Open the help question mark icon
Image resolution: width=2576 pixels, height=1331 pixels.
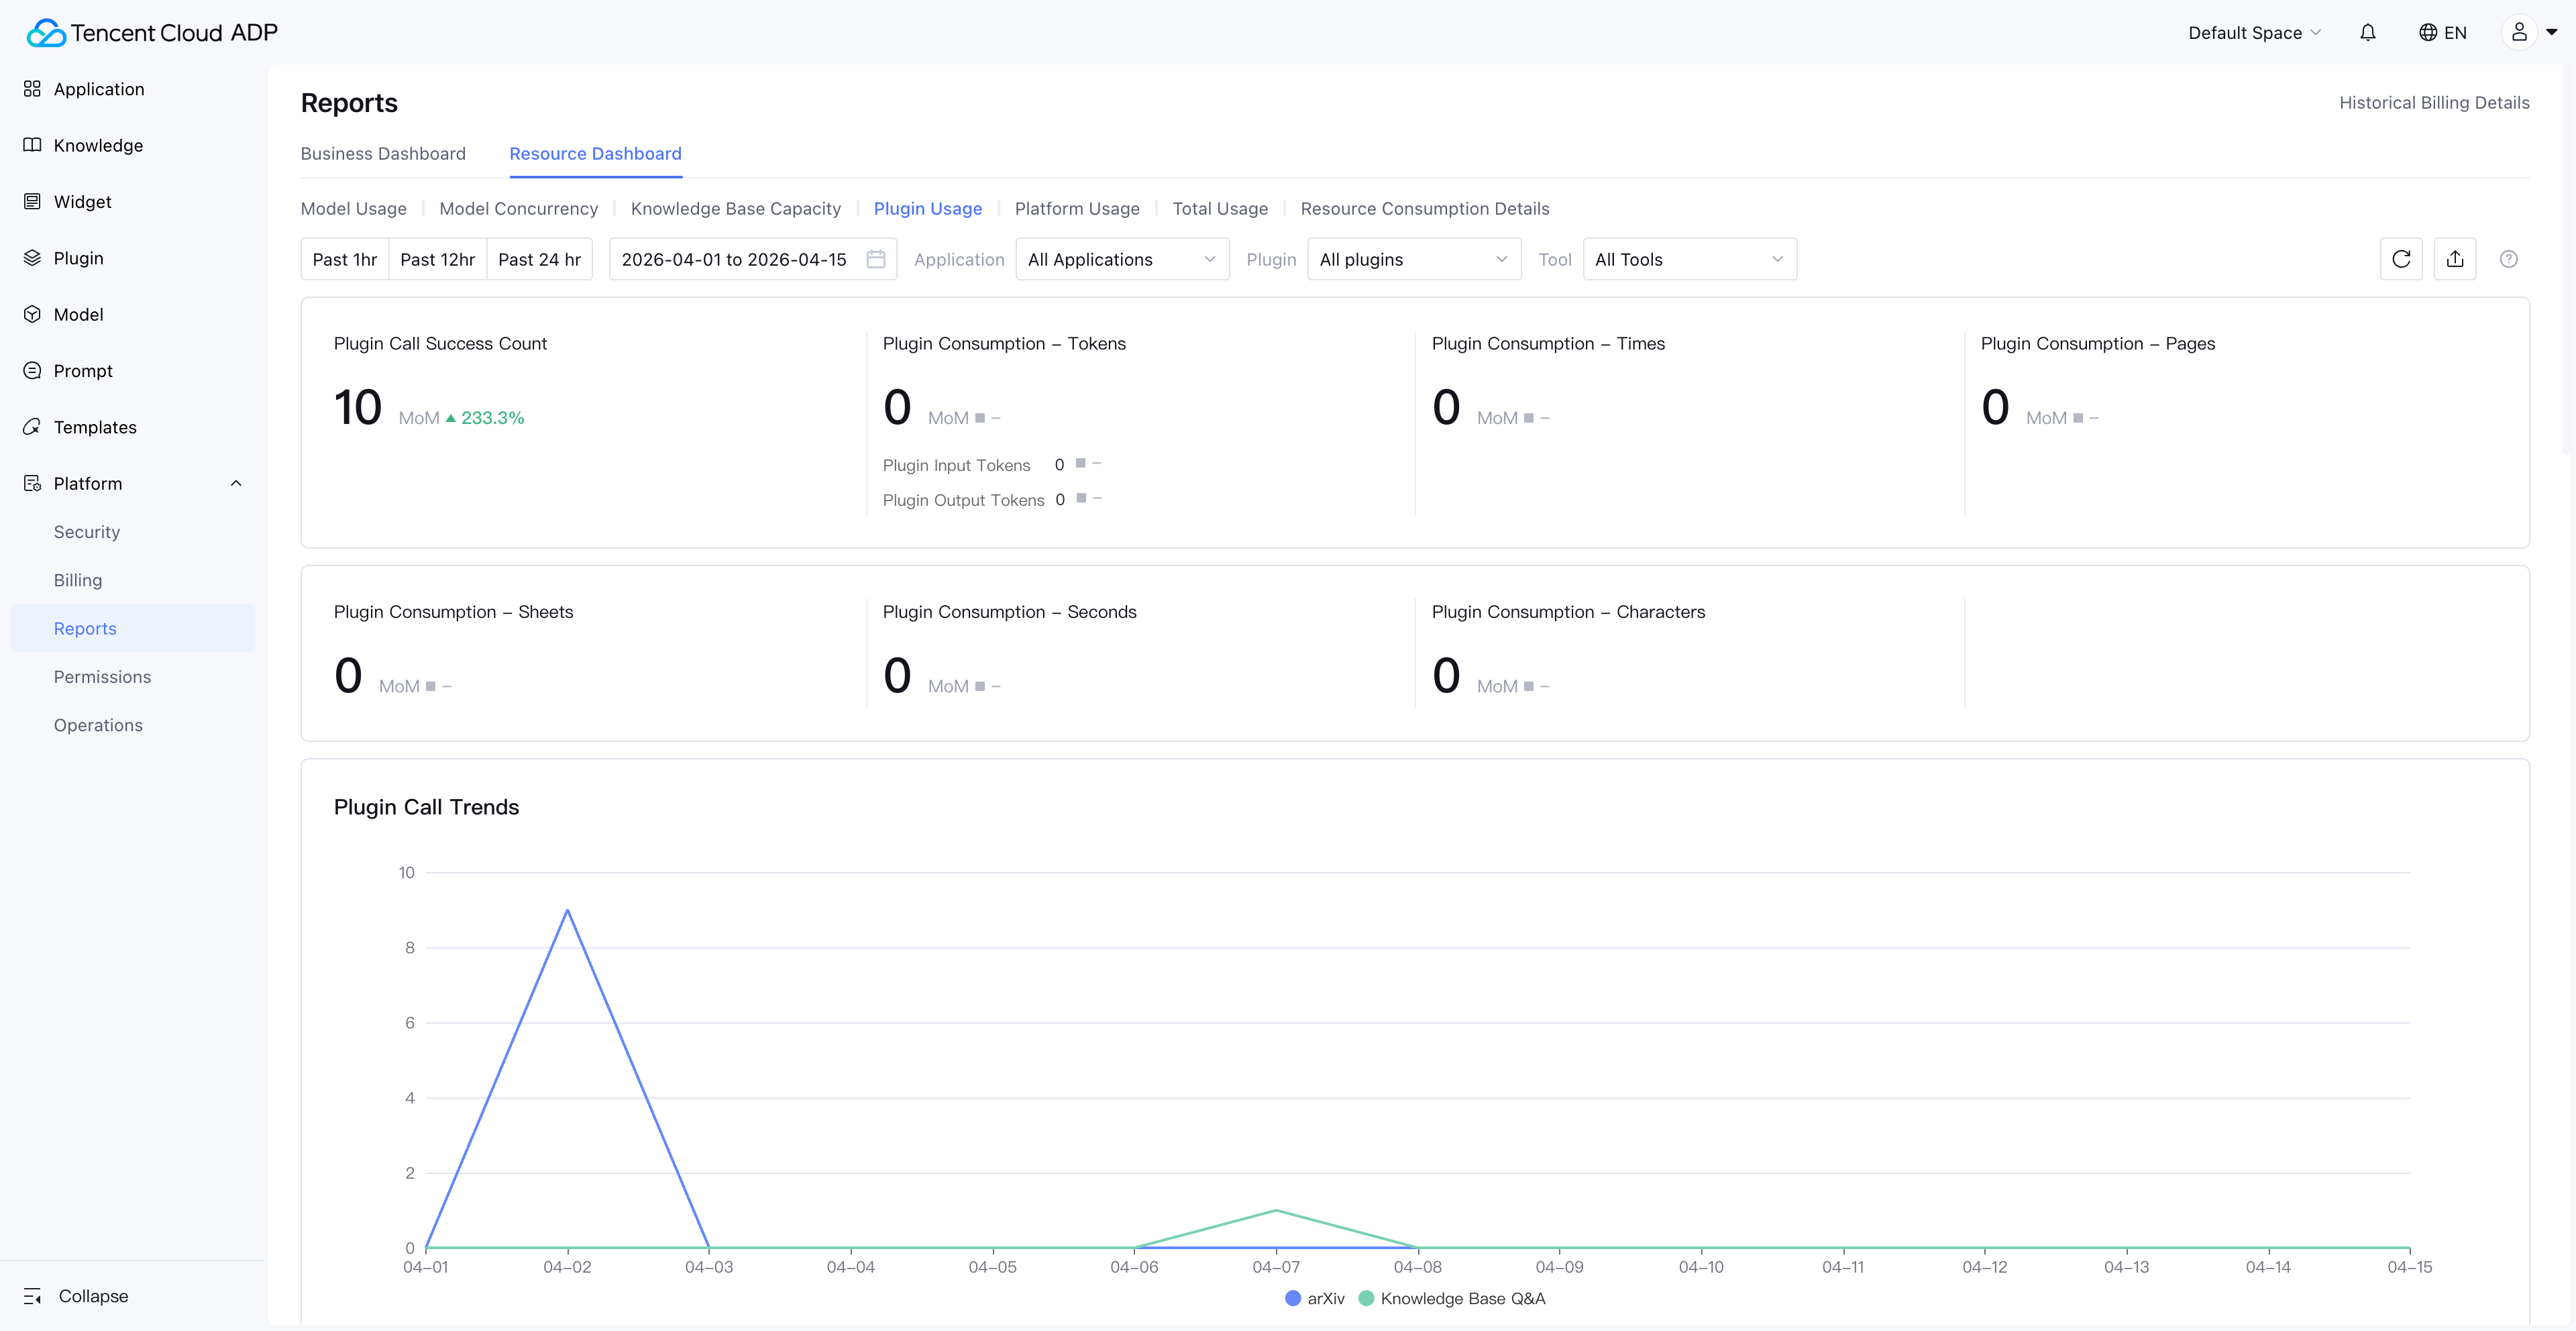click(x=2508, y=259)
